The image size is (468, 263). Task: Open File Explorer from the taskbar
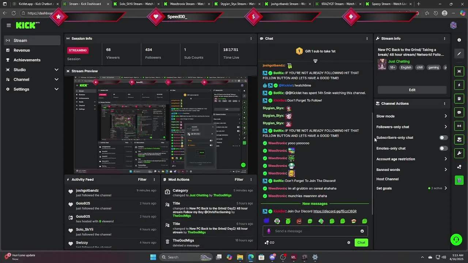240,257
